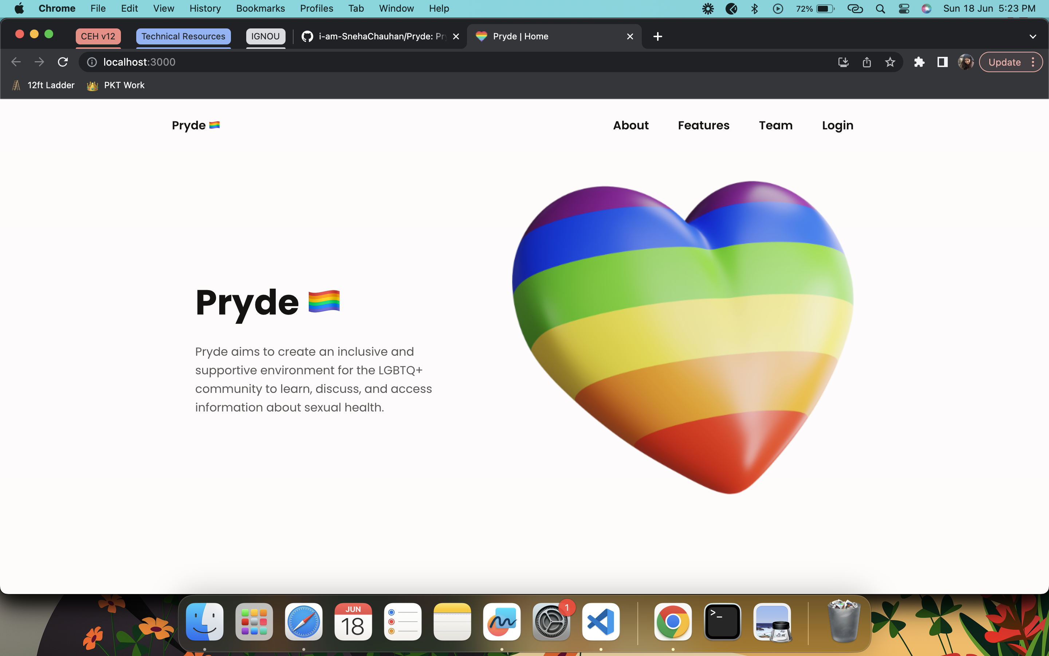
Task: Bookmark this page with the star icon
Action: (890, 62)
